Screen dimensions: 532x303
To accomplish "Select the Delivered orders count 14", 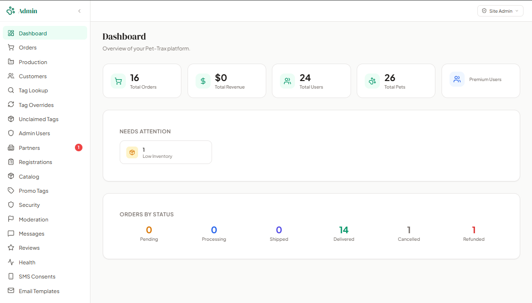I will (344, 230).
